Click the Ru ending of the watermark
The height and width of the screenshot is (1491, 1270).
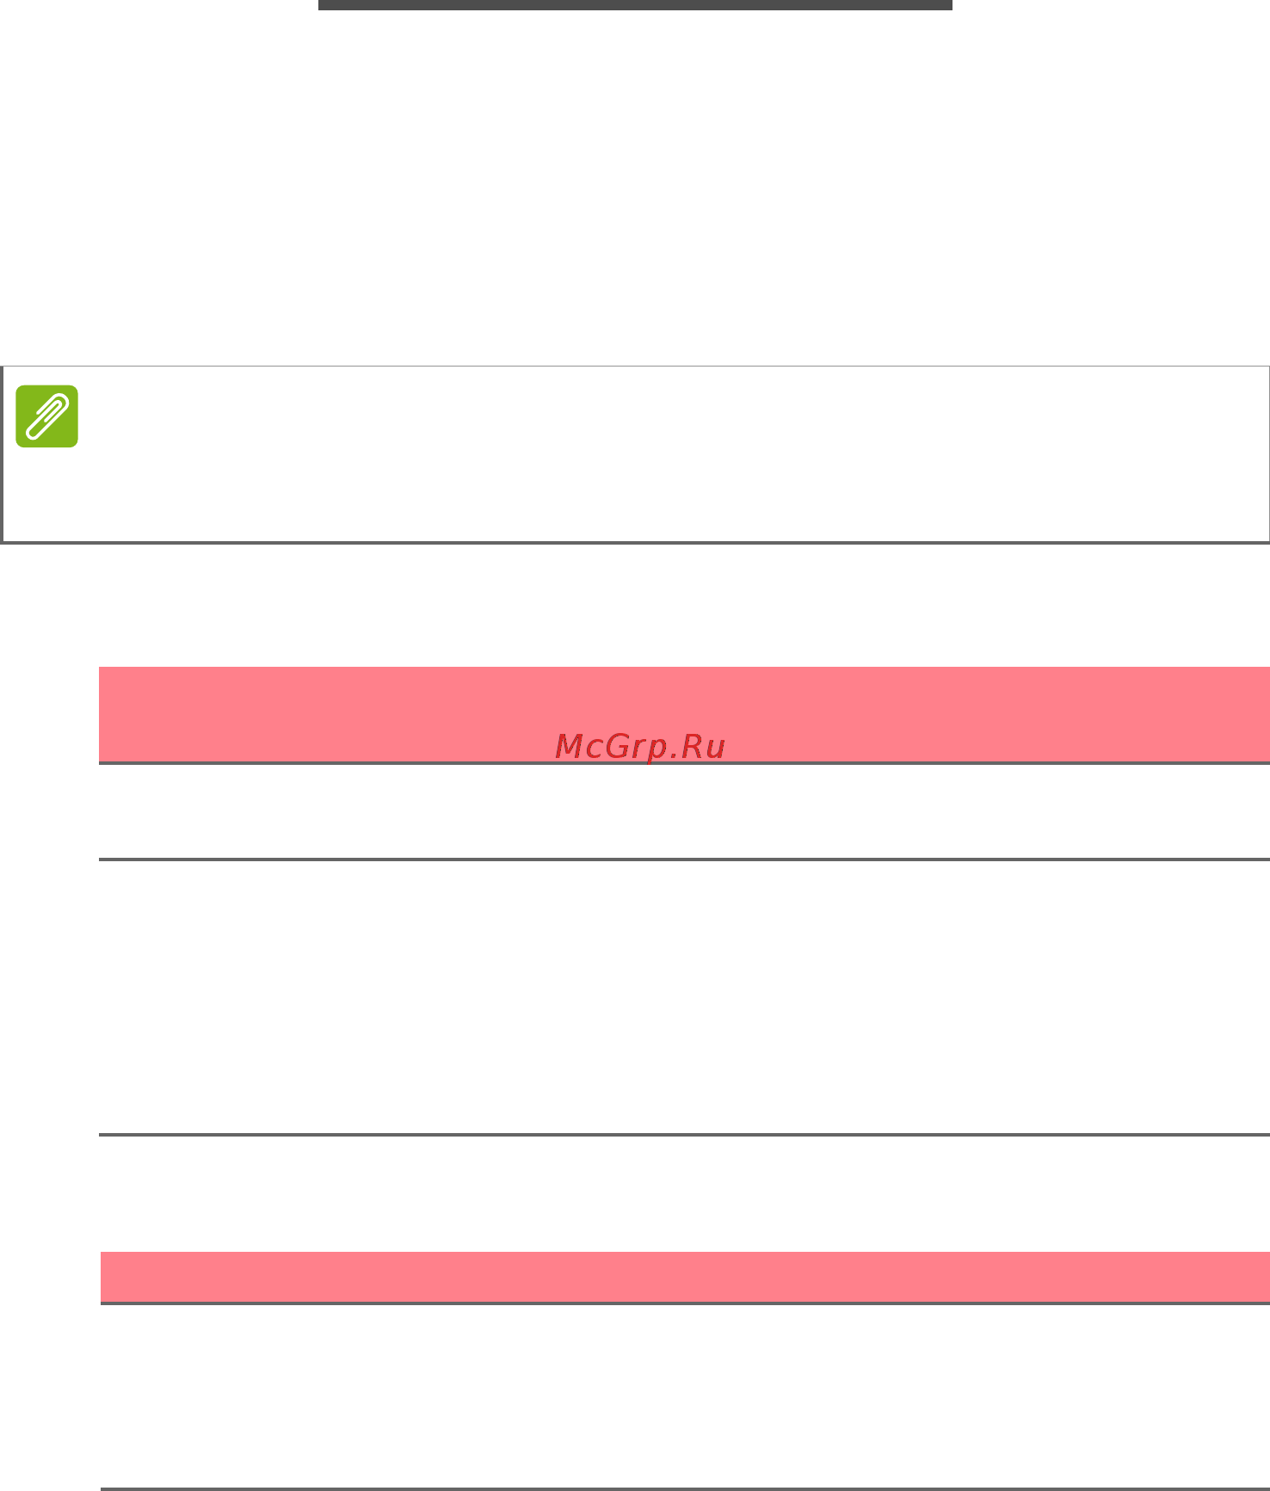coord(703,745)
